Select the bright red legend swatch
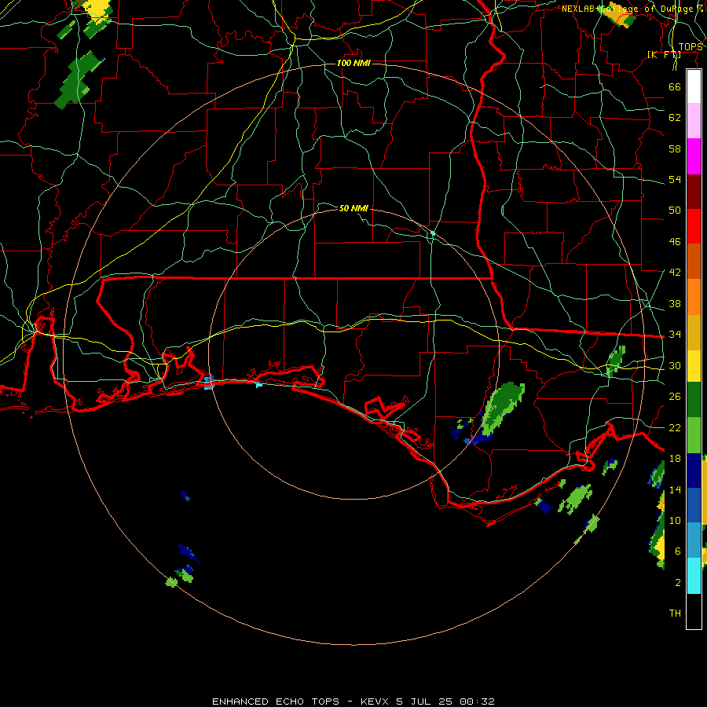The height and width of the screenshot is (707, 707). point(694,226)
